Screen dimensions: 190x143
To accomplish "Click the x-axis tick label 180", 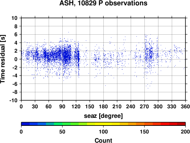I will pyautogui.click(x=103, y=106).
